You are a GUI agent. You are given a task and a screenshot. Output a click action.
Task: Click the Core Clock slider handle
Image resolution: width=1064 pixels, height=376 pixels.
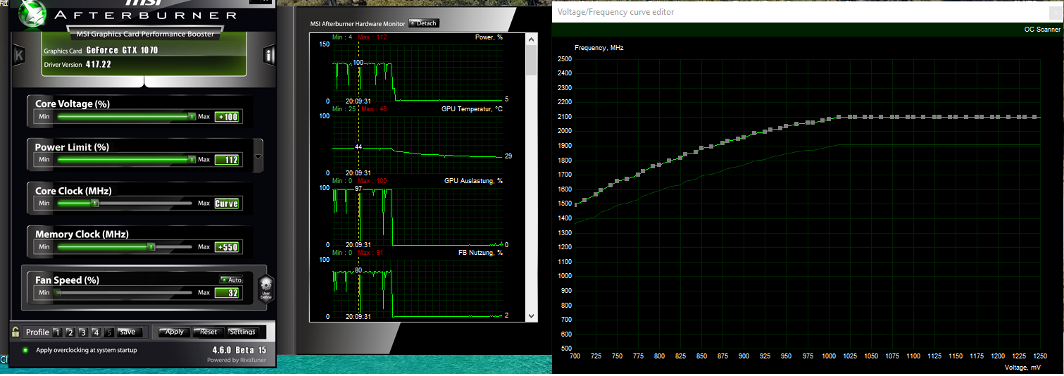pyautogui.click(x=95, y=203)
